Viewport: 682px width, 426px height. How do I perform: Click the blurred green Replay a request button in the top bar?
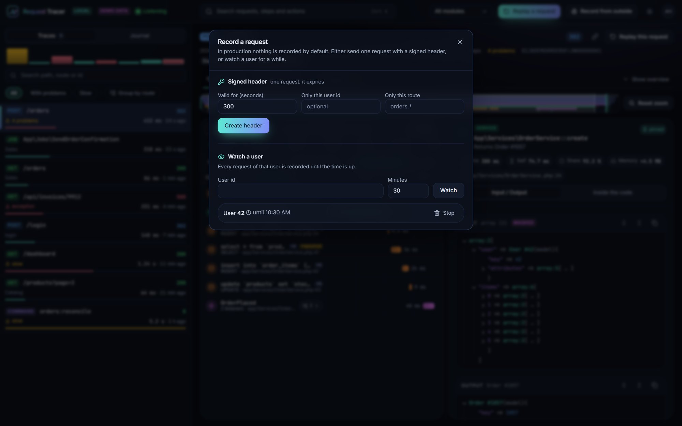pos(529,11)
